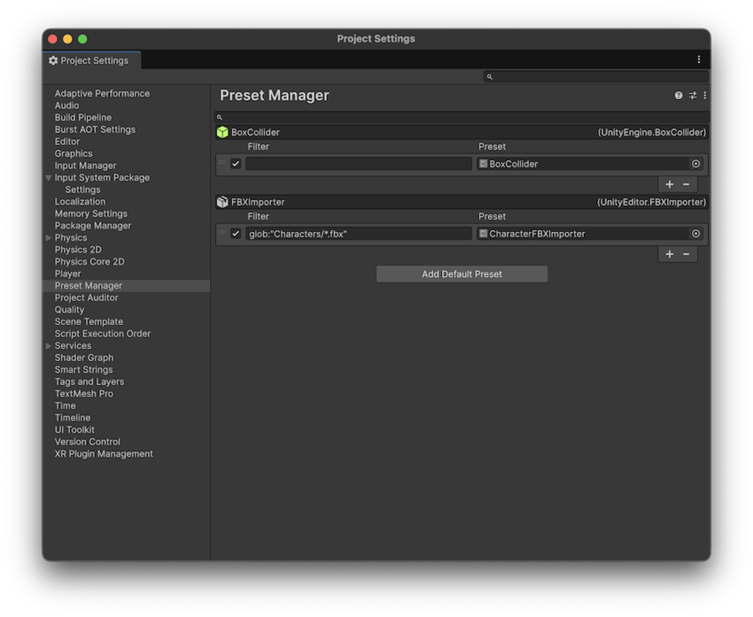Add a preset entry under FBXImporter
The width and height of the screenshot is (753, 617).
tap(670, 254)
